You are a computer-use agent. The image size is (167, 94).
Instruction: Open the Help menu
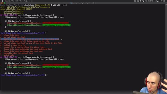click(31, 1)
